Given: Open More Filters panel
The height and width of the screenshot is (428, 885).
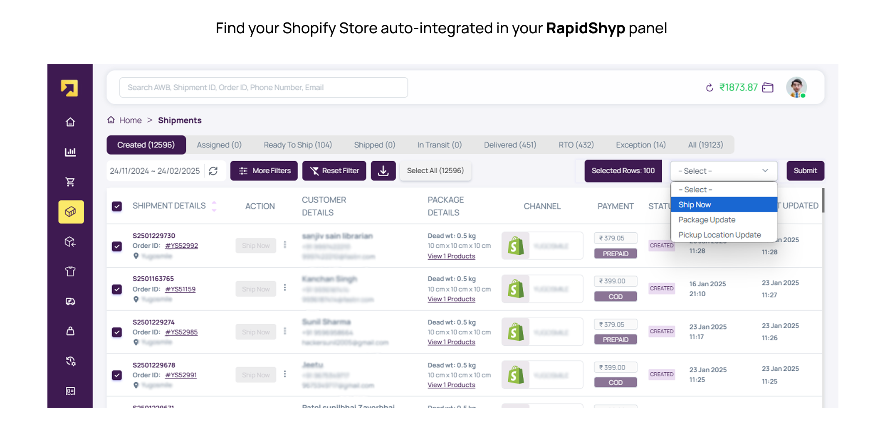Looking at the screenshot, I should click(264, 171).
